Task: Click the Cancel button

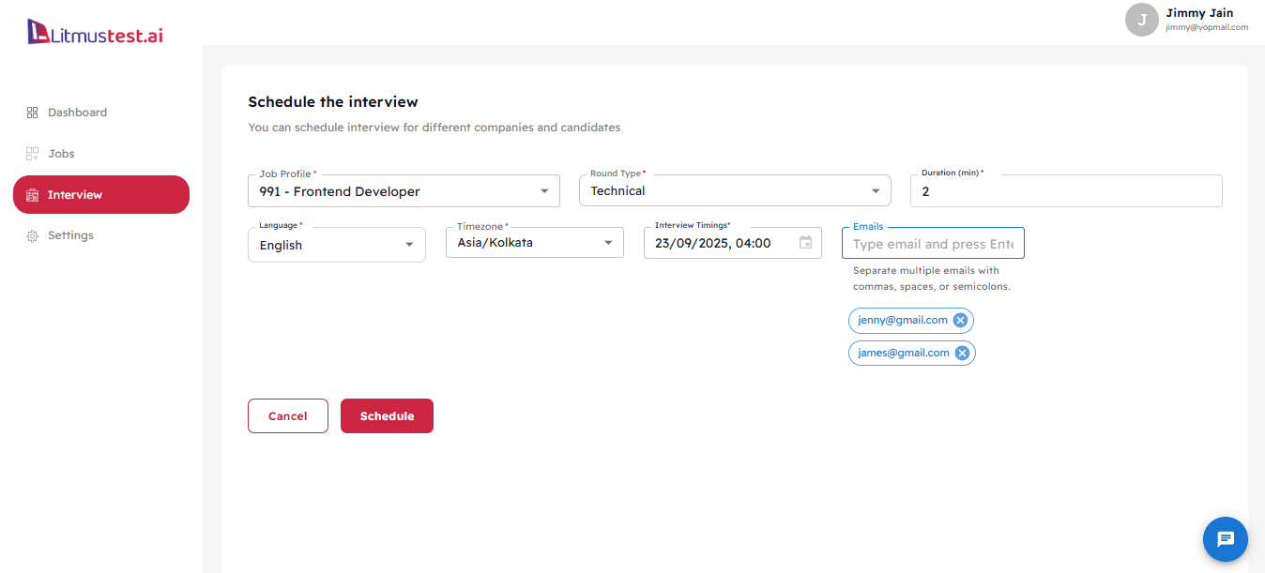Action: (x=287, y=415)
